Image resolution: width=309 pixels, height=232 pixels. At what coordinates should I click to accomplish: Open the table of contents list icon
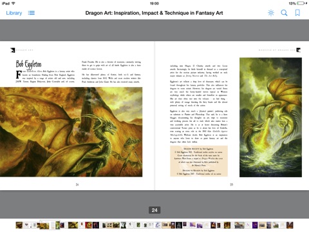point(32,13)
